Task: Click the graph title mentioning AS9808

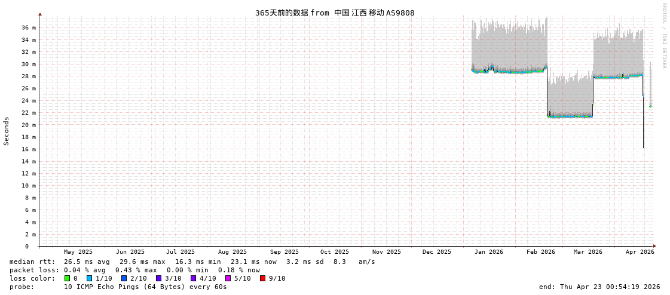Action: tap(335, 13)
